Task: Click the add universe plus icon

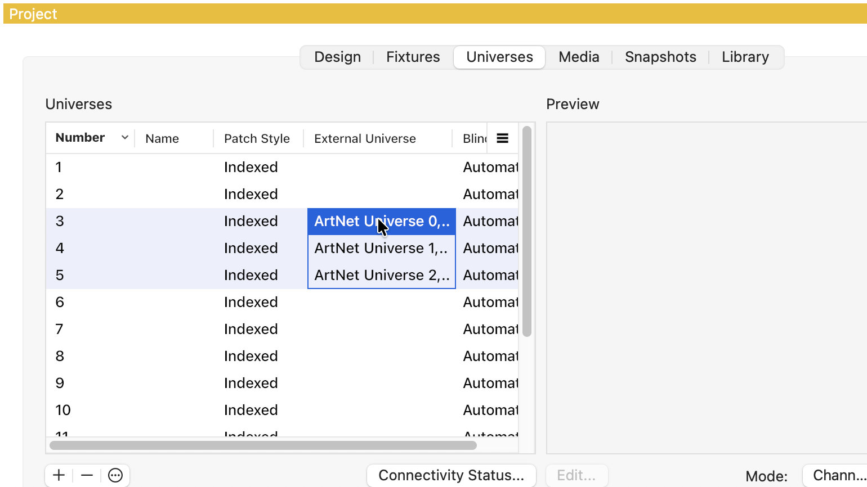Action: coord(59,475)
